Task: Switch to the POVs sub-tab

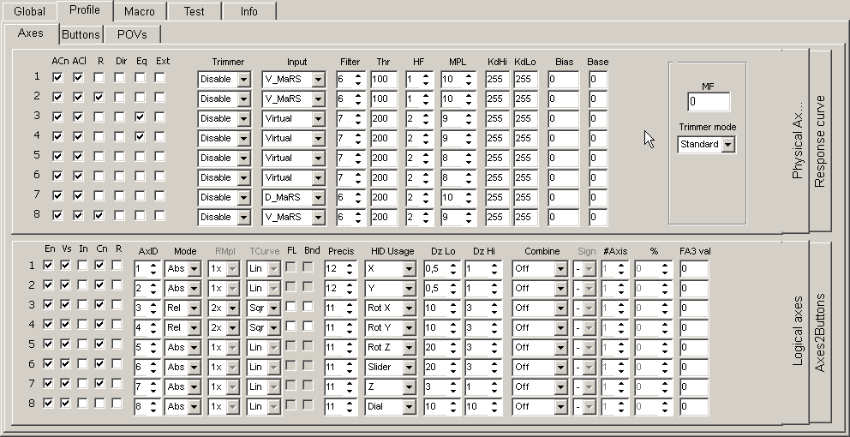Action: tap(132, 34)
